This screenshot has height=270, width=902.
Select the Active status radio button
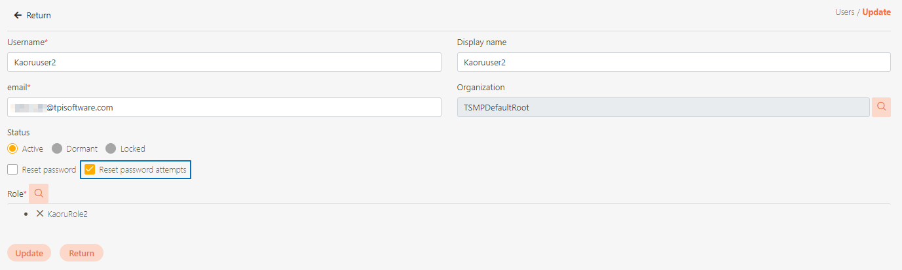click(12, 148)
